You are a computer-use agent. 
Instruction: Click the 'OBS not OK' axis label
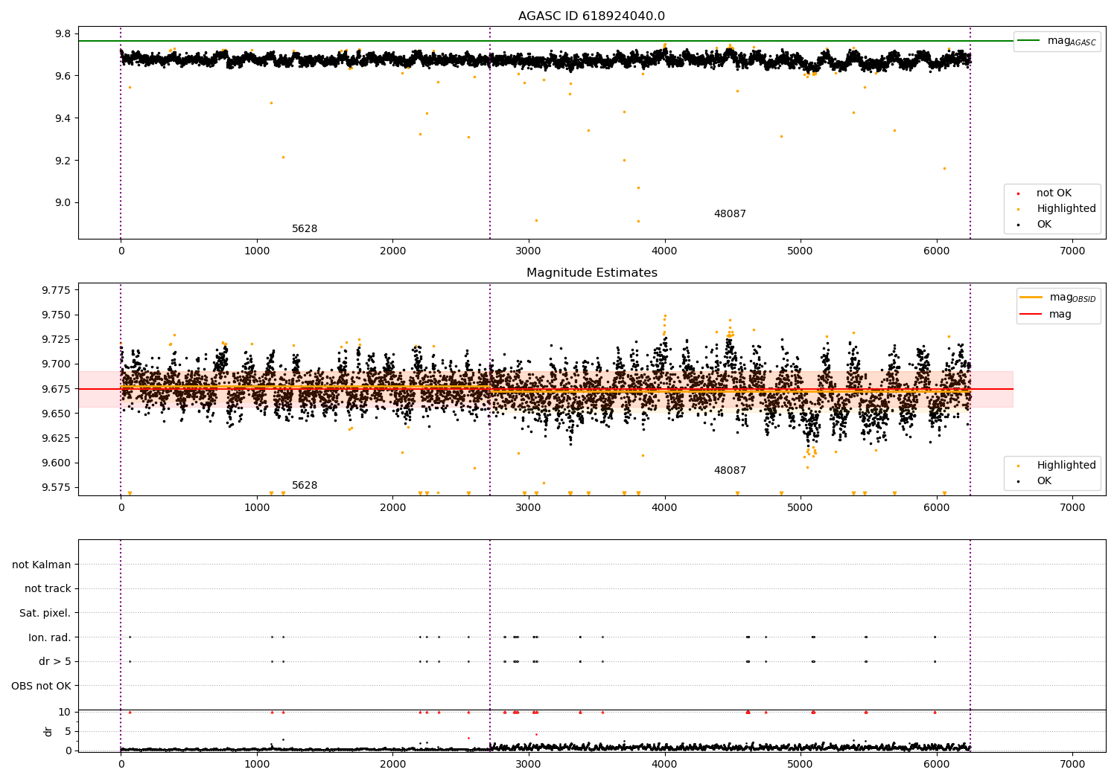tap(42, 686)
